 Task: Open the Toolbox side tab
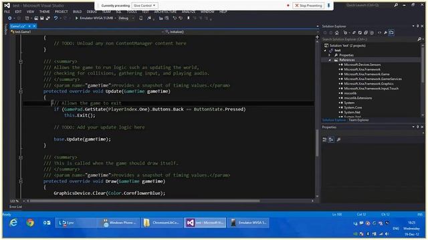(6, 29)
